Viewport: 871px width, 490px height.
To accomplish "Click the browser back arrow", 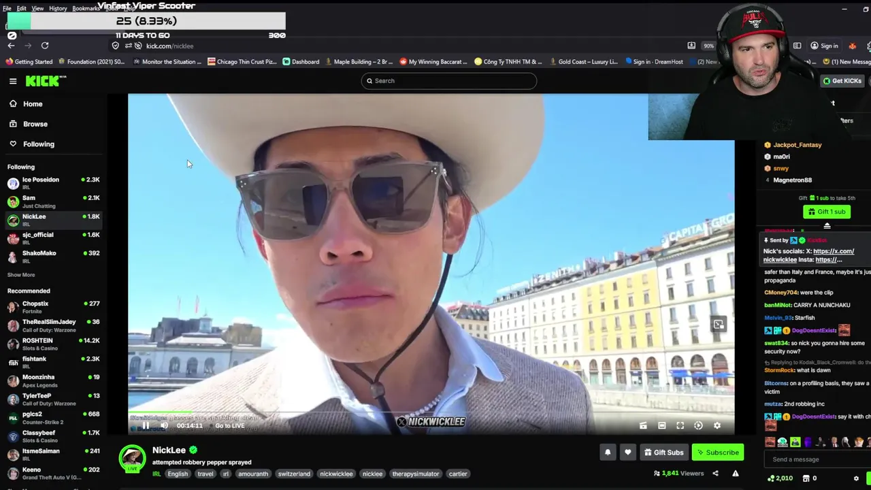I will pos(11,46).
